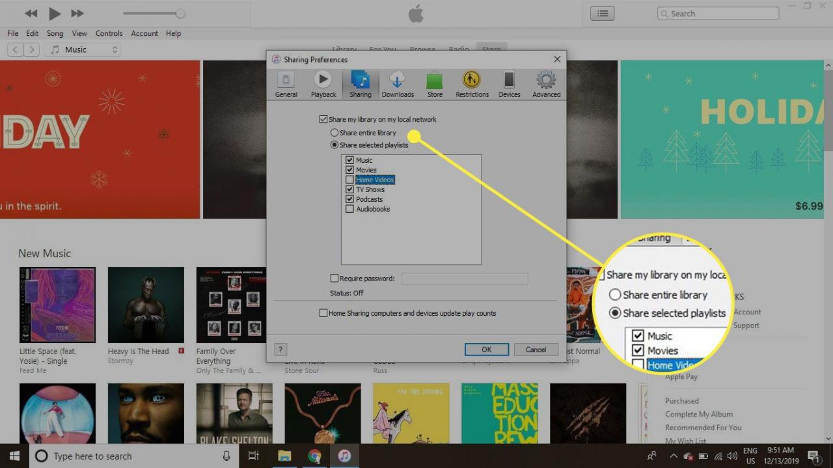Open the Devices preferences tab
Viewport: 833px width, 468px height.
click(509, 85)
